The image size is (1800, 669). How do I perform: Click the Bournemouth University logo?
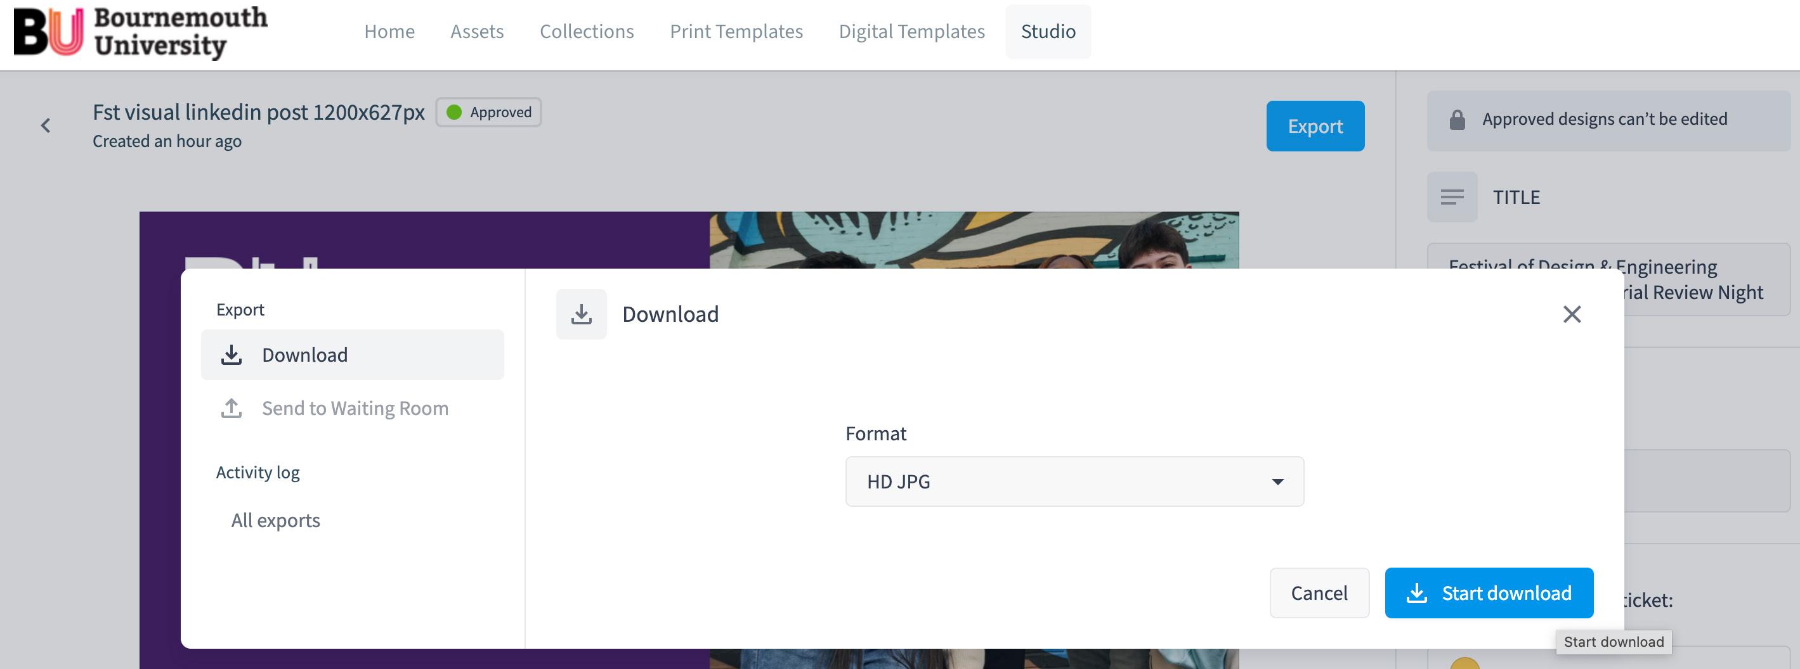[x=140, y=32]
